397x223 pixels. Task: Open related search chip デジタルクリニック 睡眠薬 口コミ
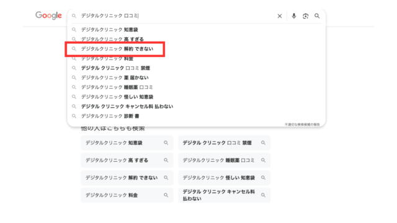tap(225, 160)
